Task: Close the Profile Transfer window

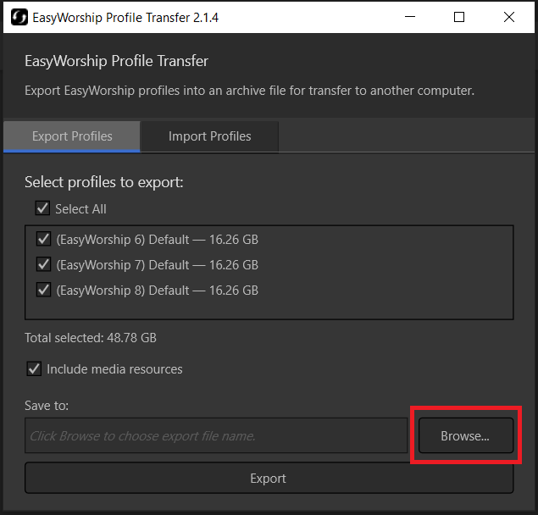Action: coord(509,17)
